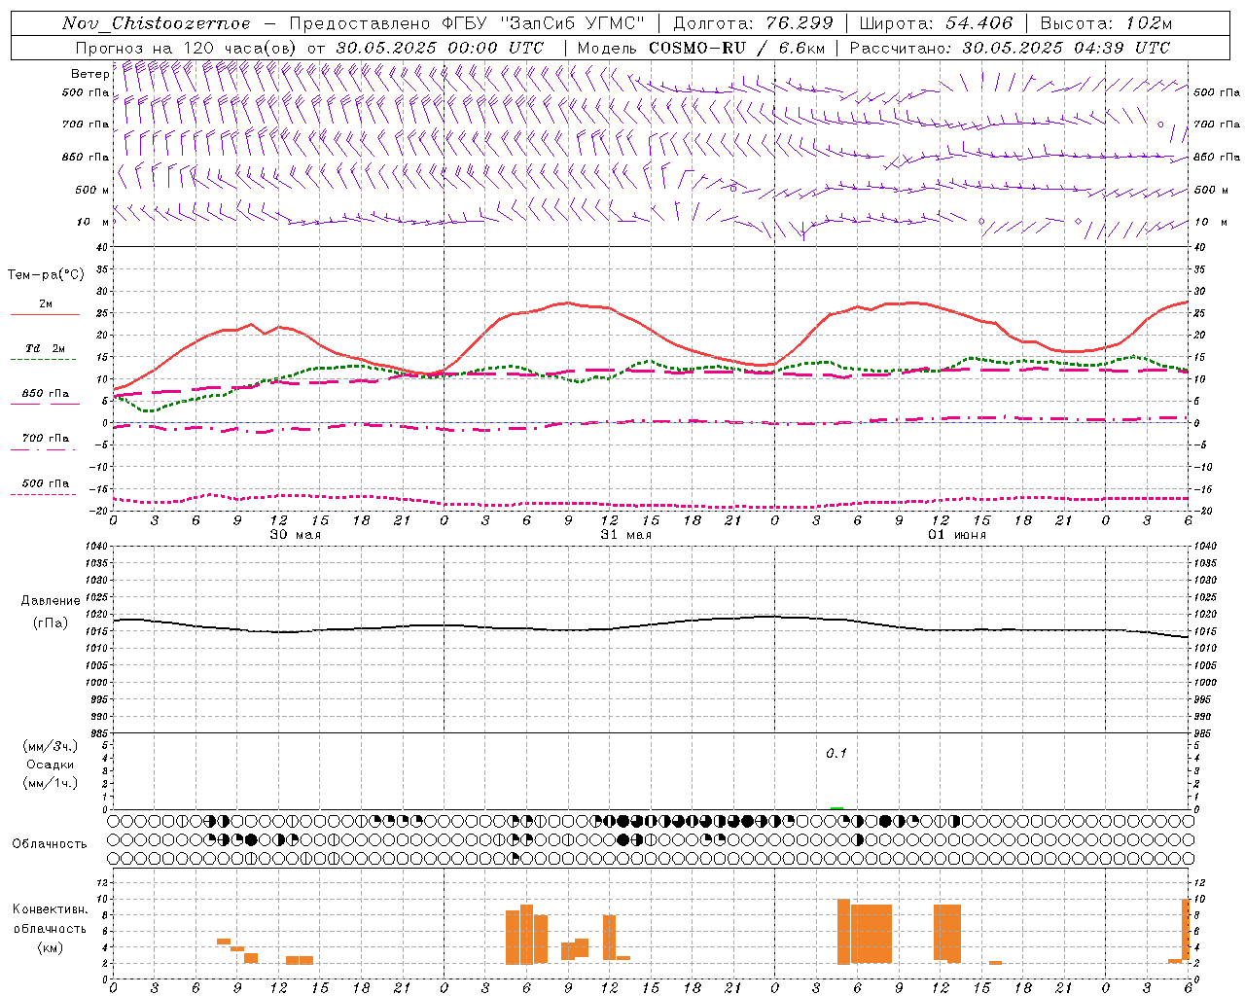Click the '01 июня' date label
Screen dimensions: 1245x996
click(957, 535)
